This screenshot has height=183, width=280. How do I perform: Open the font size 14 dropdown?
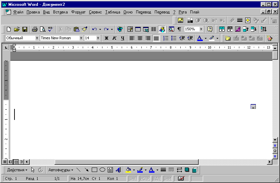click(98, 38)
